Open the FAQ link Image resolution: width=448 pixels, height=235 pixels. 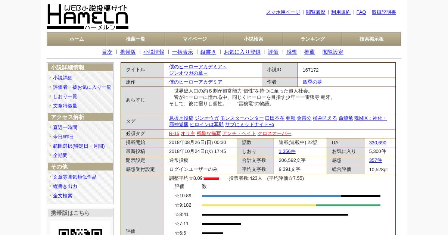[x=361, y=12]
